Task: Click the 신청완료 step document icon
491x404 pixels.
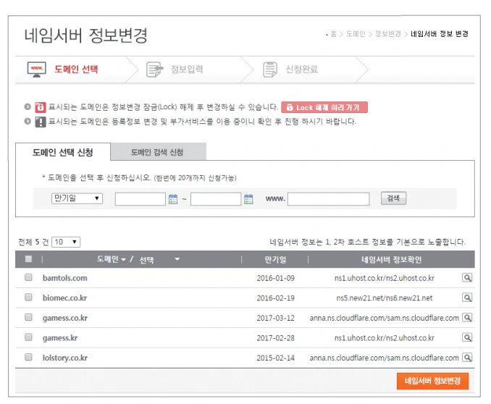Action: pos(270,70)
